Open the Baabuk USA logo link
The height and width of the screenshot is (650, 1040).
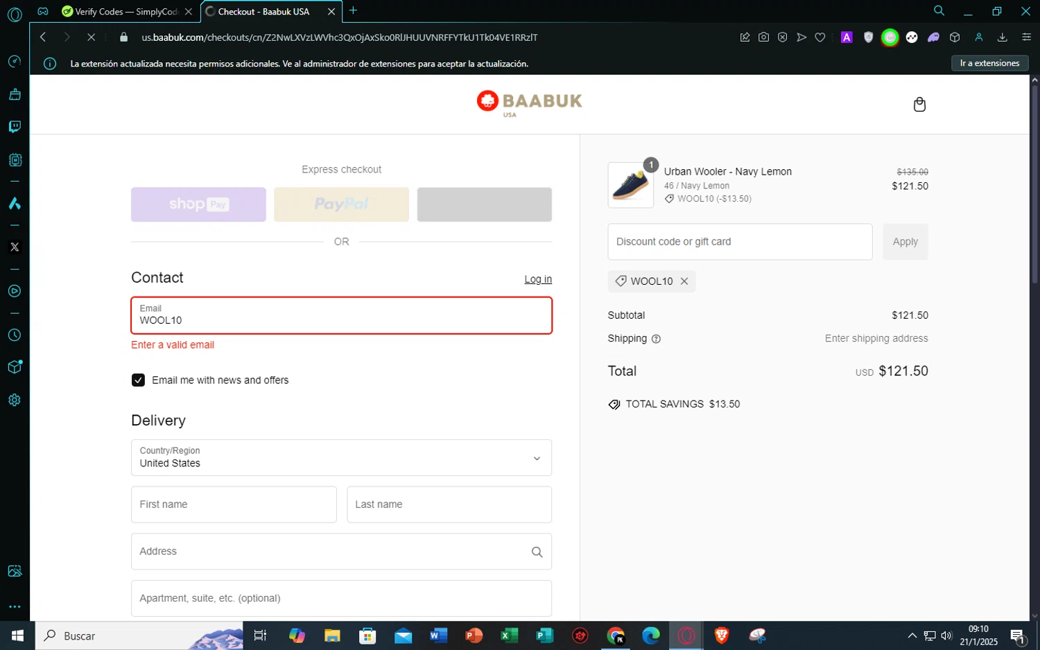pyautogui.click(x=529, y=103)
